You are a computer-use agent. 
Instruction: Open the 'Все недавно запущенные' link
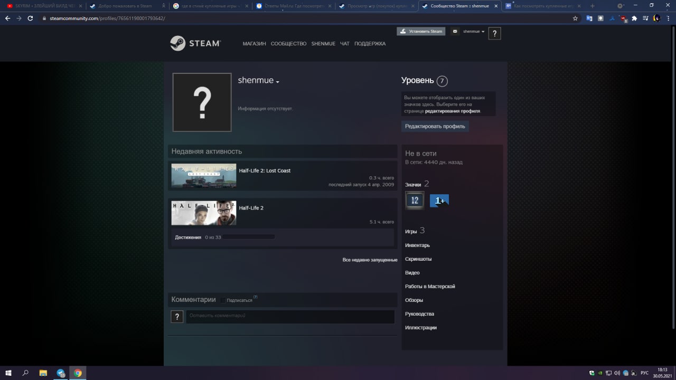coord(370,260)
